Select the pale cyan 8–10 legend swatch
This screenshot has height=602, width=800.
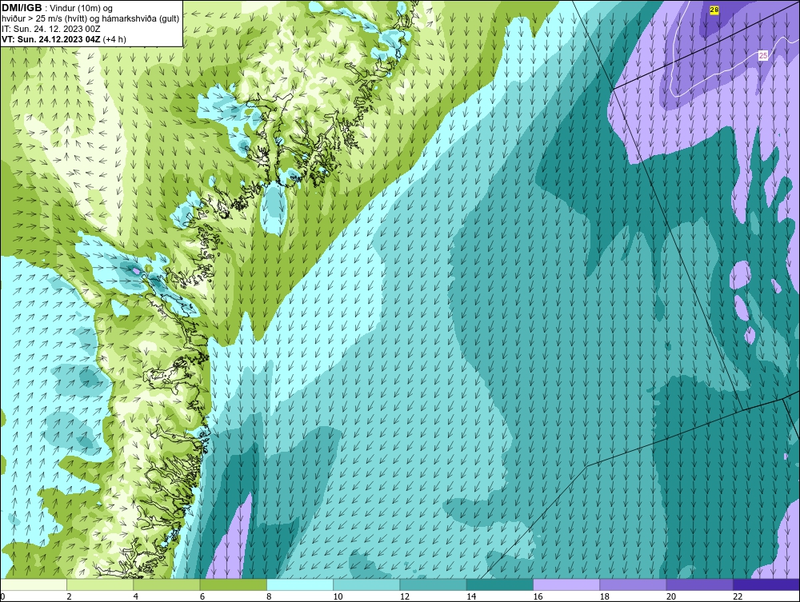coord(300,584)
